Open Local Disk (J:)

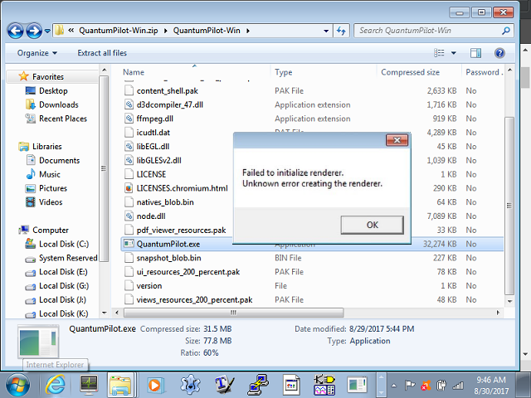[x=62, y=299]
